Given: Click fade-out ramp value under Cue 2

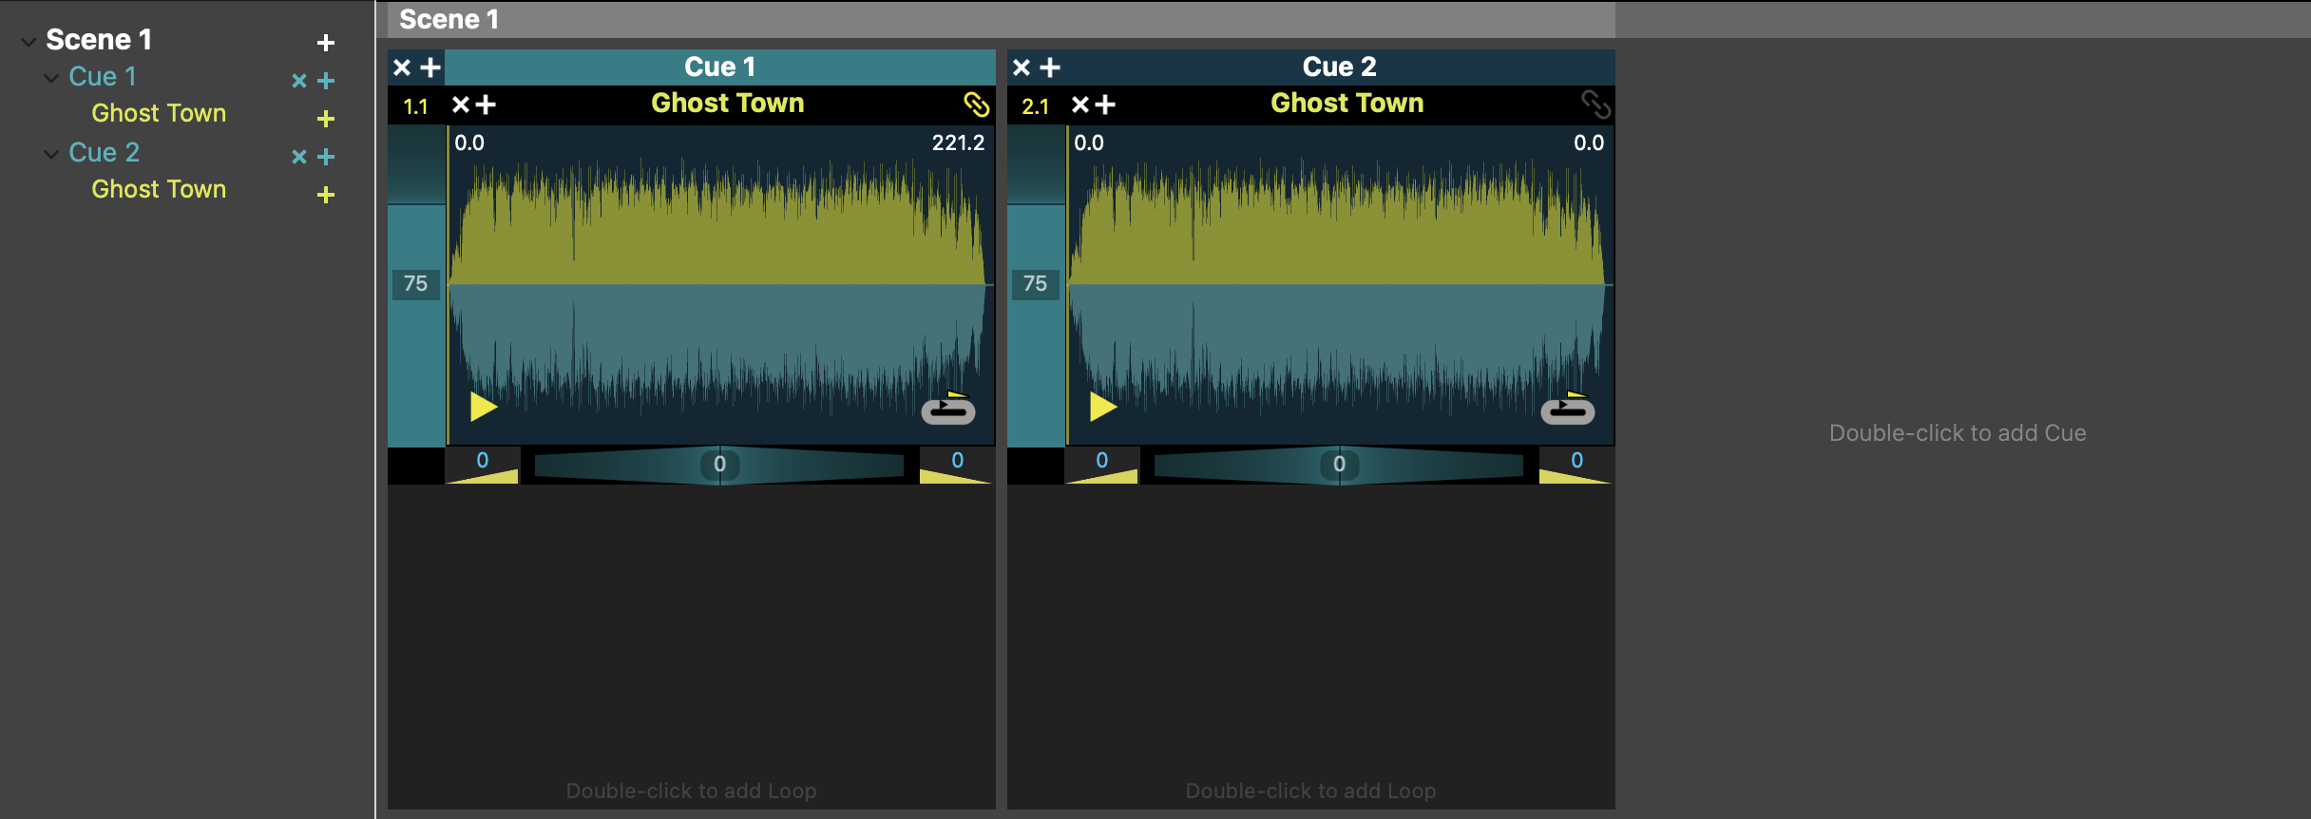Looking at the screenshot, I should click(1576, 461).
